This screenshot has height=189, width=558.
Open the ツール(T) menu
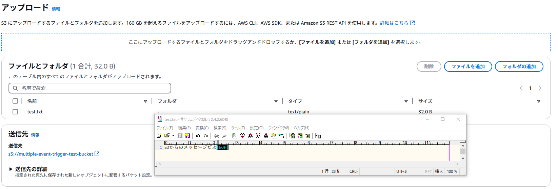click(x=238, y=128)
